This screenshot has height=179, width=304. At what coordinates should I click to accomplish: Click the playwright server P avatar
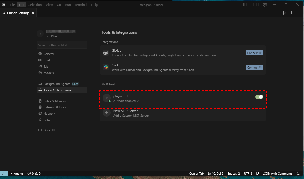pyautogui.click(x=107, y=98)
